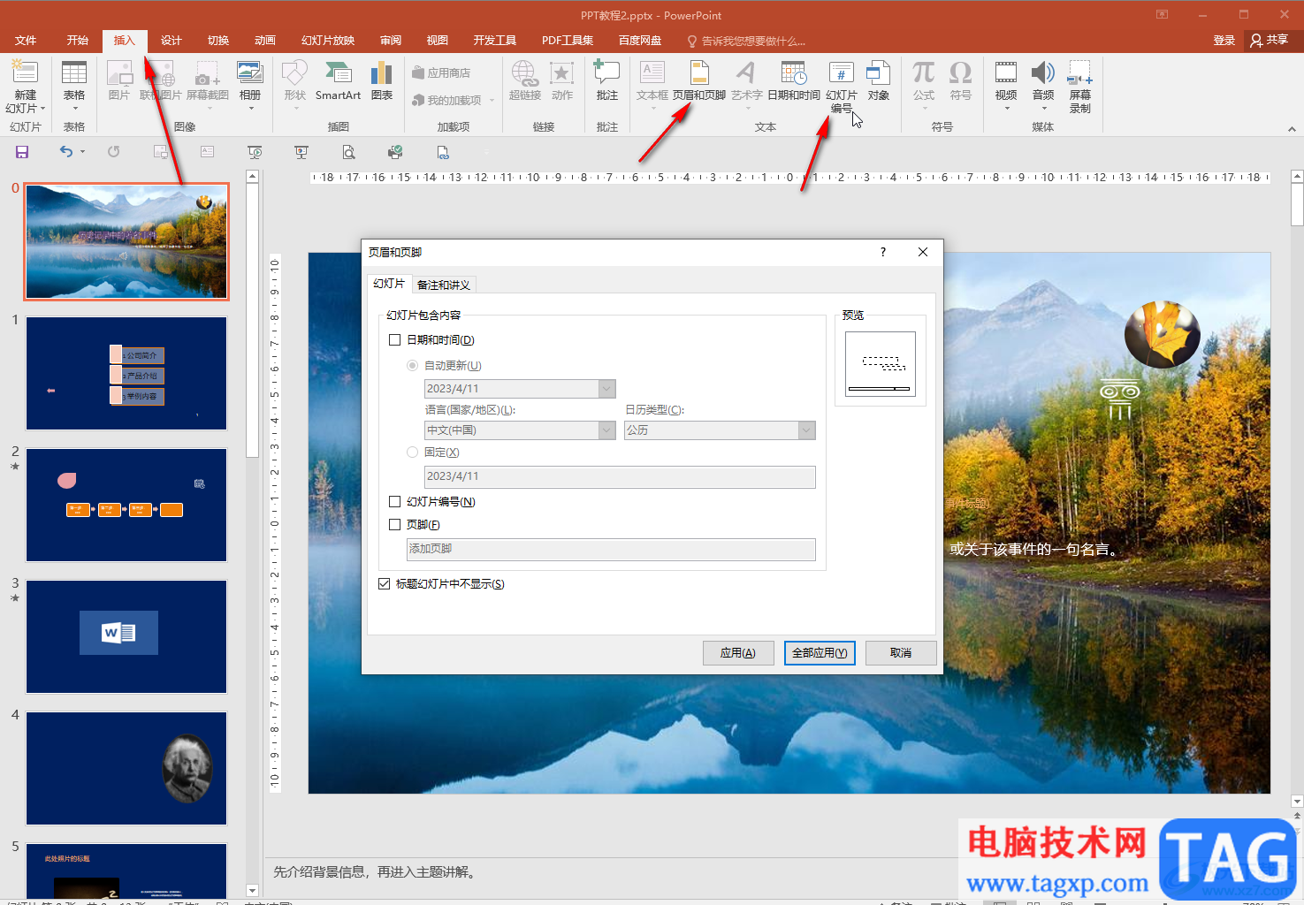Click the Slide Number ribbon icon
Viewport: 1304px width, 905px height.
pos(842,87)
